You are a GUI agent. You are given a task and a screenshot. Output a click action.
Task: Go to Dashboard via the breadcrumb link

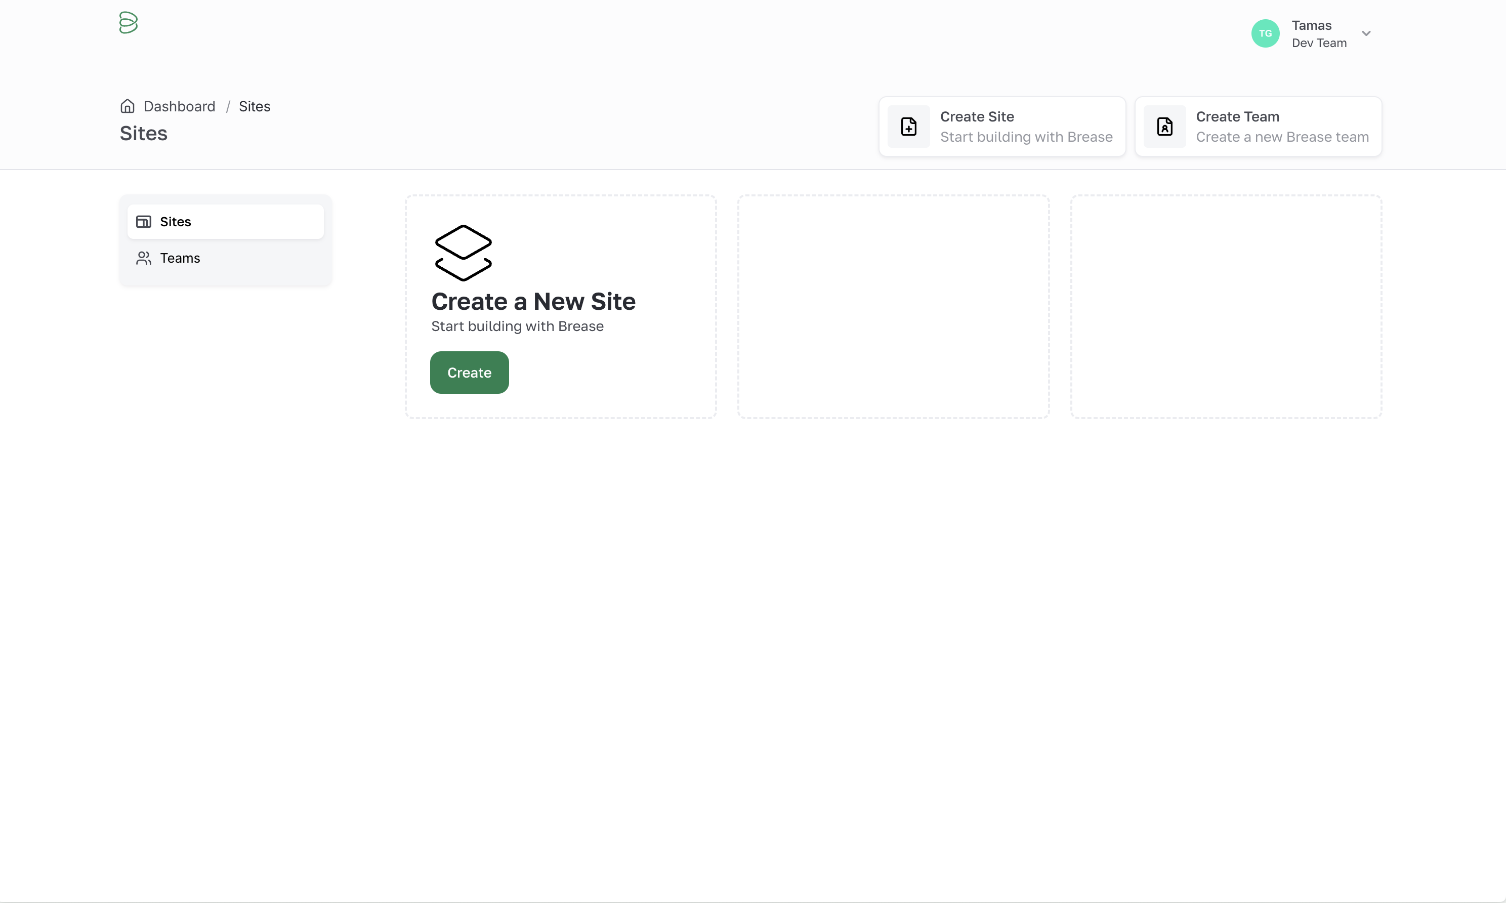[x=180, y=106]
